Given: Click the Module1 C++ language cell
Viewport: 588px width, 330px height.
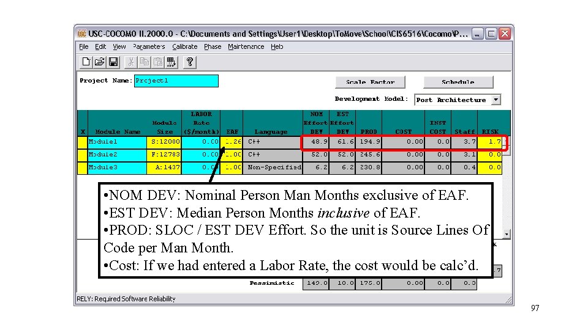Looking at the screenshot, I should tap(273, 142).
